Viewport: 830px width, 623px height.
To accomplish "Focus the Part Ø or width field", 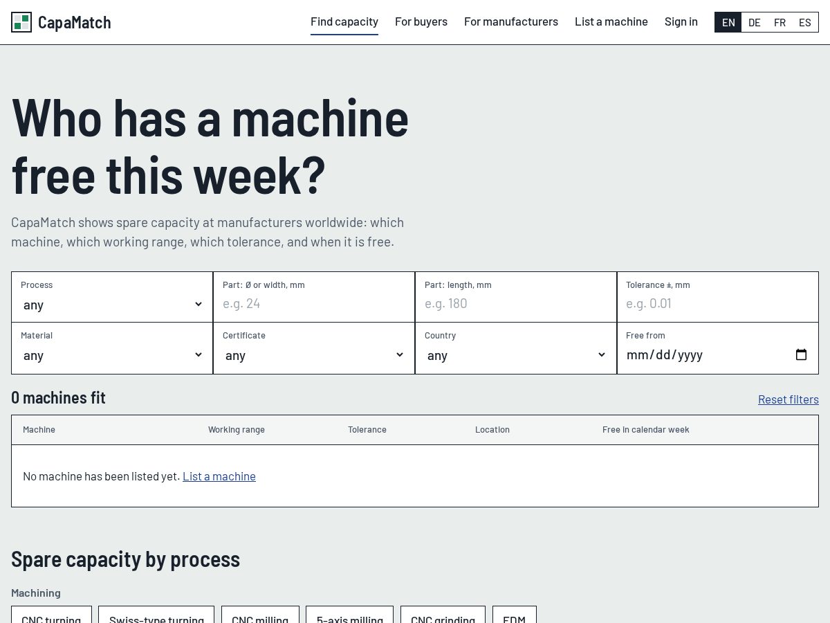I will click(x=314, y=303).
